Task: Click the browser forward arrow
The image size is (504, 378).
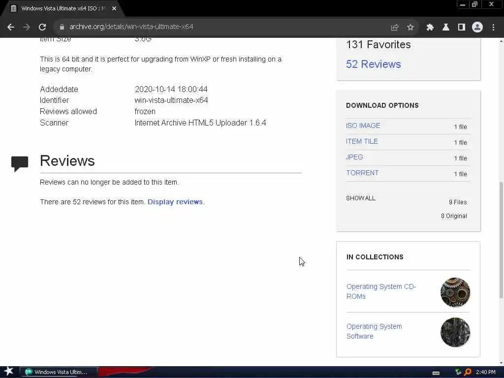Action: [x=27, y=28]
